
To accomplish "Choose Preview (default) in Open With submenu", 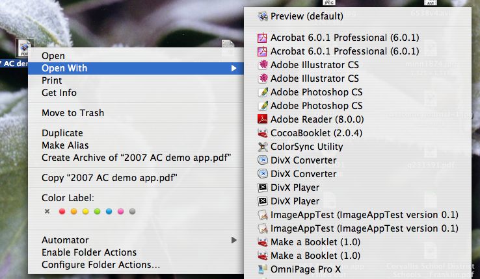I will click(x=358, y=16).
